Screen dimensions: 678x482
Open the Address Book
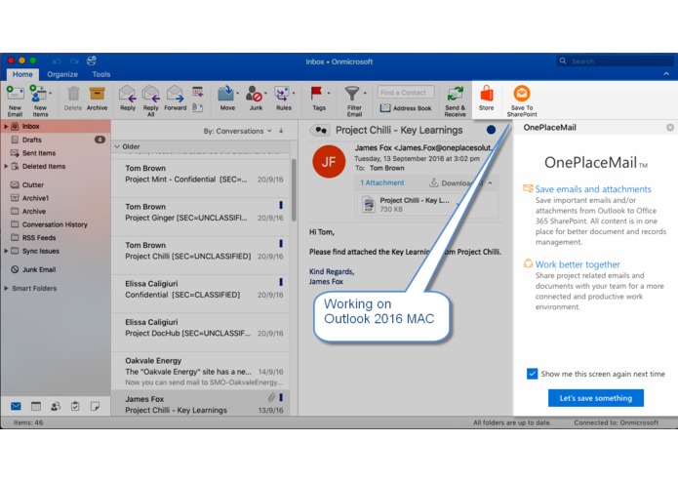406,108
